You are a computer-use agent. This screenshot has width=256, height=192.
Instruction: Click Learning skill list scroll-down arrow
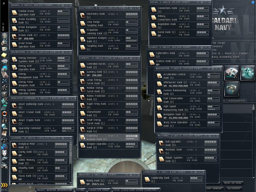[70, 183]
